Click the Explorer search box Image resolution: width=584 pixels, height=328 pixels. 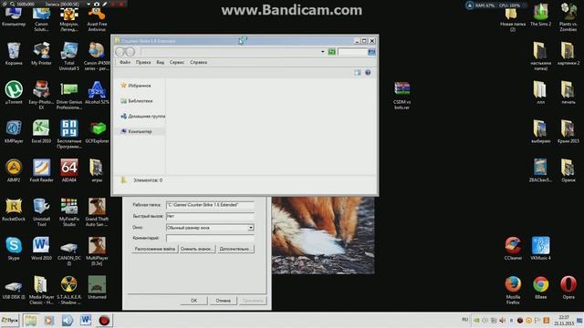[352, 52]
